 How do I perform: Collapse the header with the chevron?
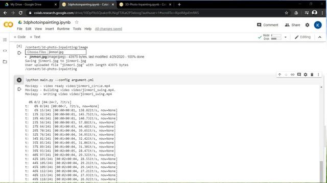pos(320,37)
